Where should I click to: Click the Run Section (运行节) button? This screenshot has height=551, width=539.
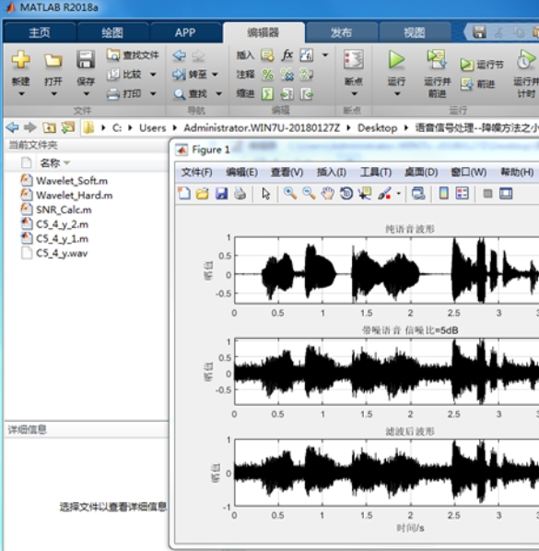[x=482, y=65]
